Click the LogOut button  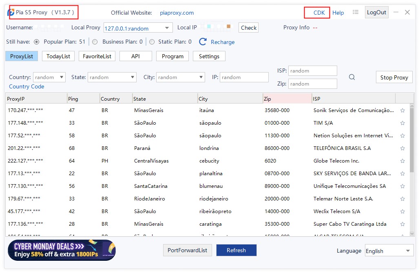376,12
